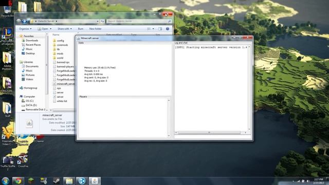Expand the view options dropdown arrow
The height and width of the screenshot is (185, 329).
tap(153, 29)
